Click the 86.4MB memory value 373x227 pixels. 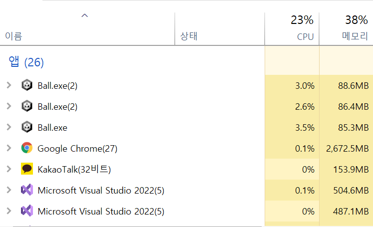(353, 106)
